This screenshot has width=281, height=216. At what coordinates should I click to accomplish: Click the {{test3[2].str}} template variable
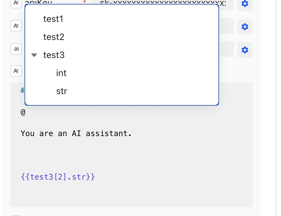point(58,177)
